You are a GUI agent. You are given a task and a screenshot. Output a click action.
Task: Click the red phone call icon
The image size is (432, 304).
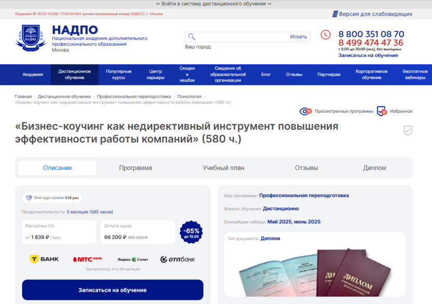coord(326,35)
